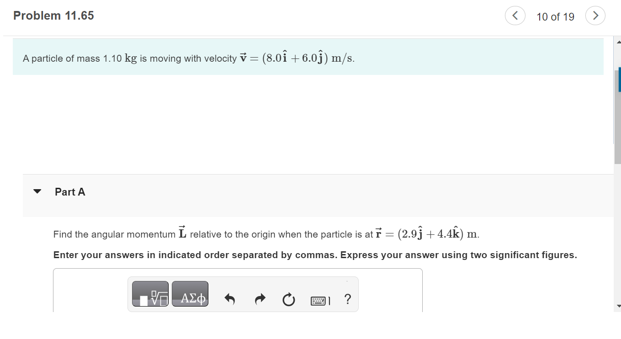The image size is (621, 339).
Task: Go to the previous problem
Action: [x=515, y=16]
